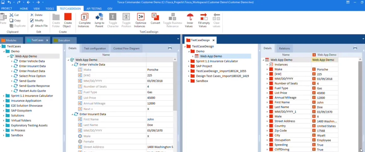365x152 pixels.
Task: Click the Cut button in Clipboard
Action: tap(14, 15)
